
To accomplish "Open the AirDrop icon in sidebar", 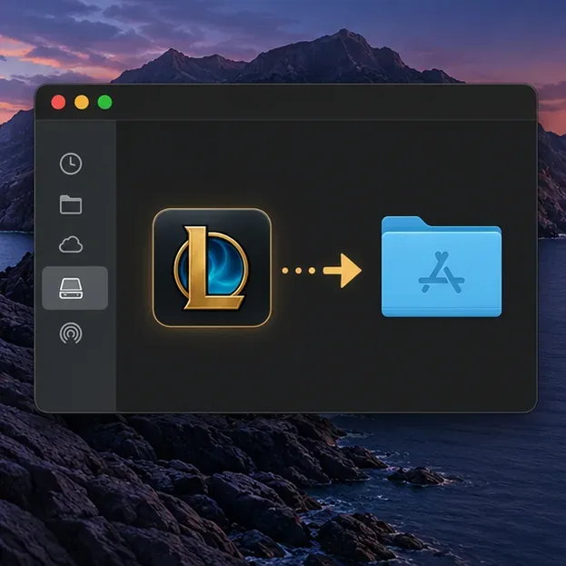I will click(71, 333).
